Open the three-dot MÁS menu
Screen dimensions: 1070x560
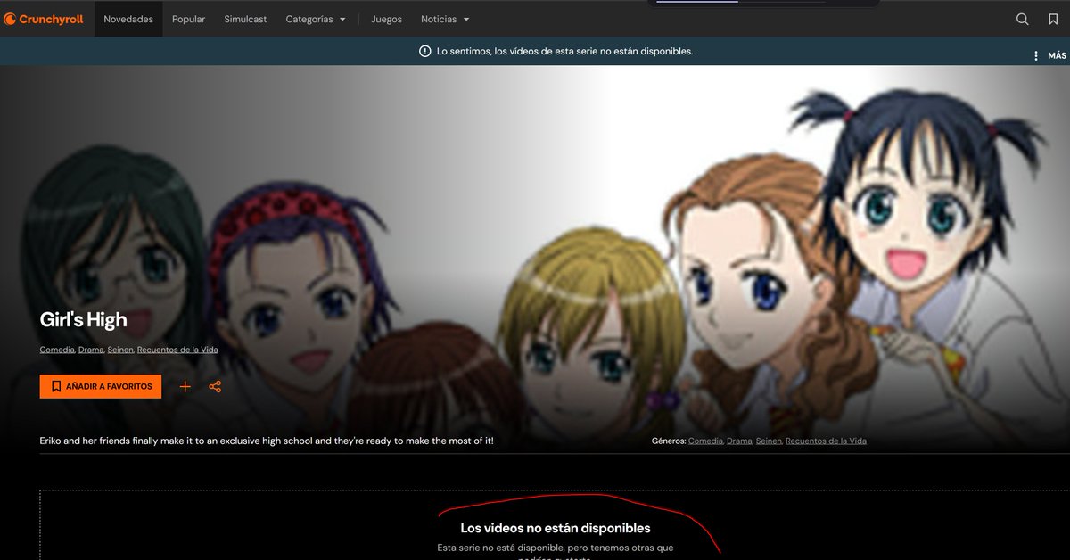click(x=1036, y=55)
